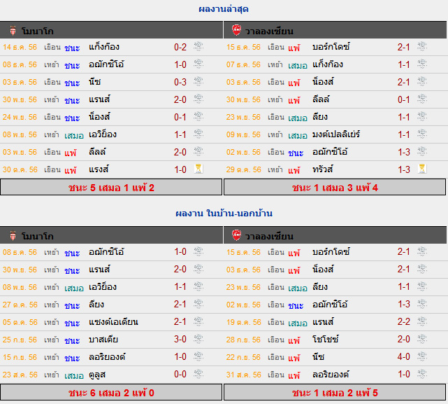The image size is (448, 404).
Task: Click the Monaco crest in the ผลงานล่าสุด header
Action: [x=13, y=30]
